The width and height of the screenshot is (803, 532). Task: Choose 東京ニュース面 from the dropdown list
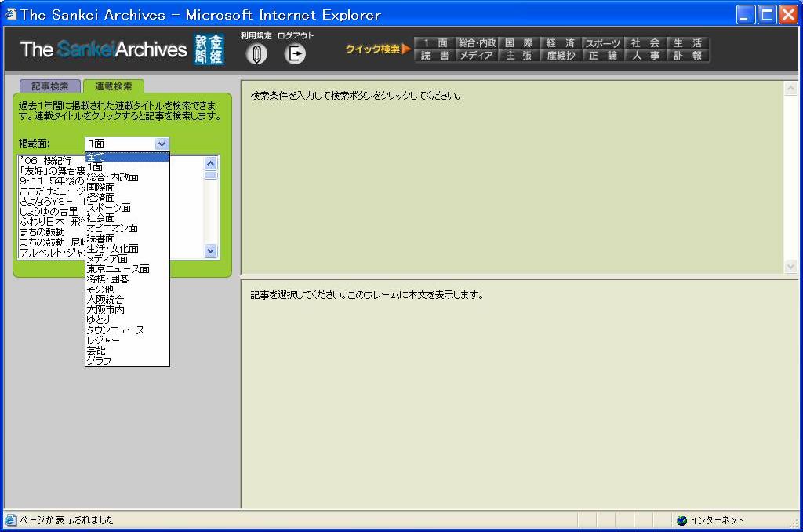tap(118, 269)
